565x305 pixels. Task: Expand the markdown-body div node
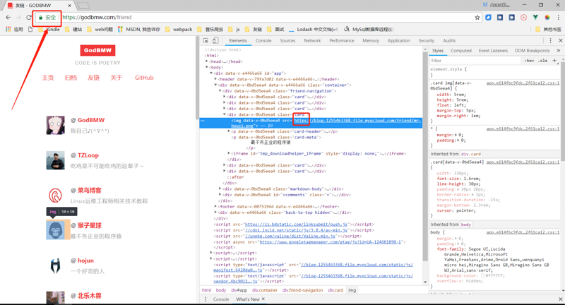(220, 189)
